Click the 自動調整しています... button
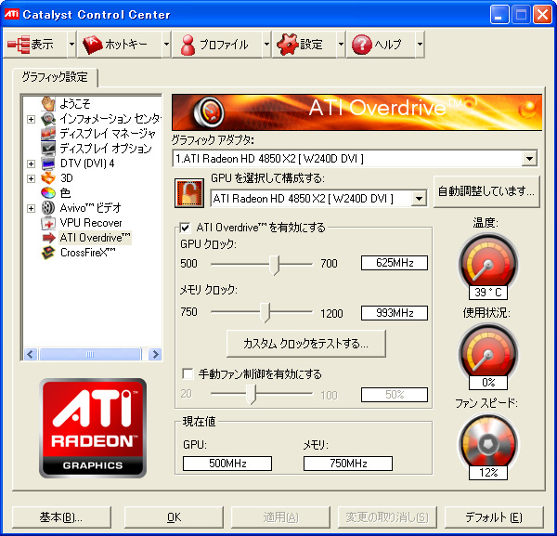 click(486, 191)
